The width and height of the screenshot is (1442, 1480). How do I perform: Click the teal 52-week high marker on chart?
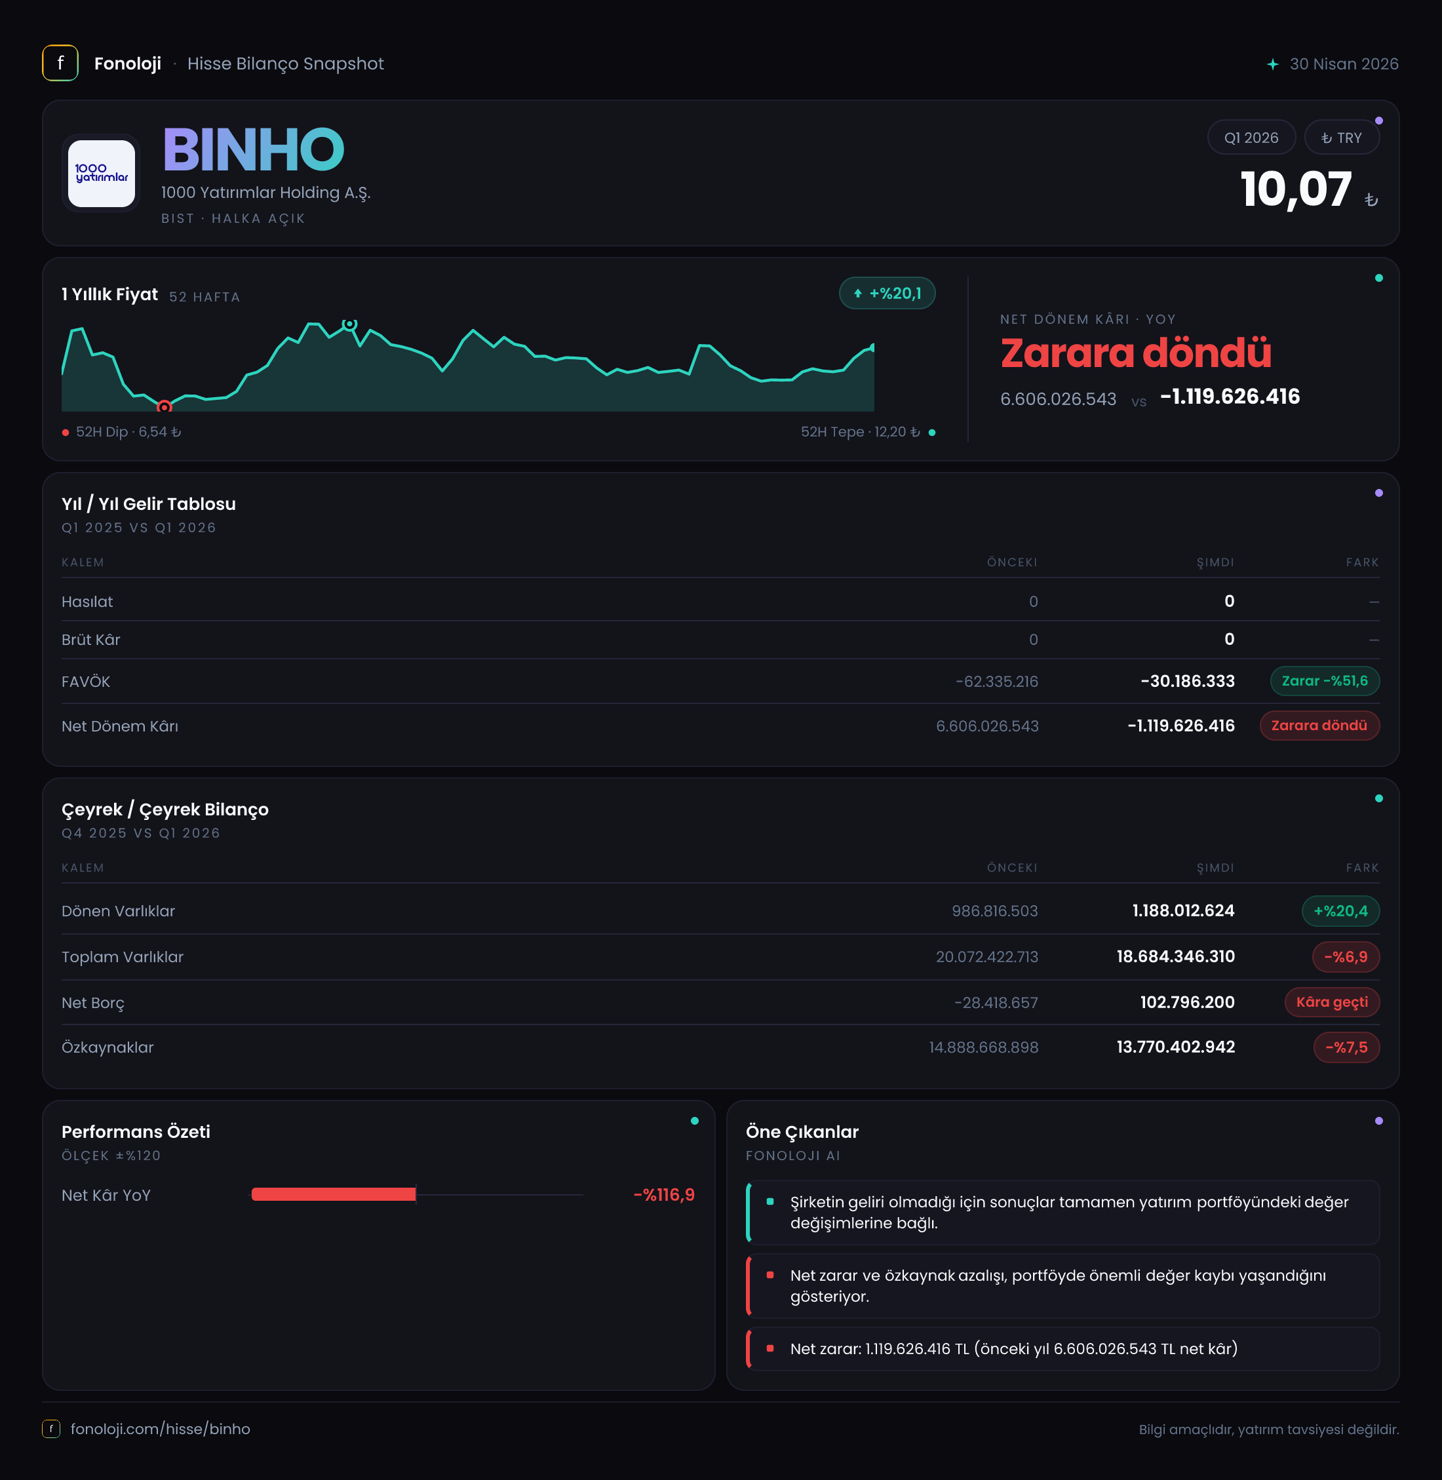tap(349, 324)
